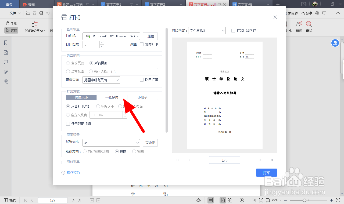Check 使用双面打印 option
Screen dimensions: 344x204
pyautogui.click(x=68, y=124)
